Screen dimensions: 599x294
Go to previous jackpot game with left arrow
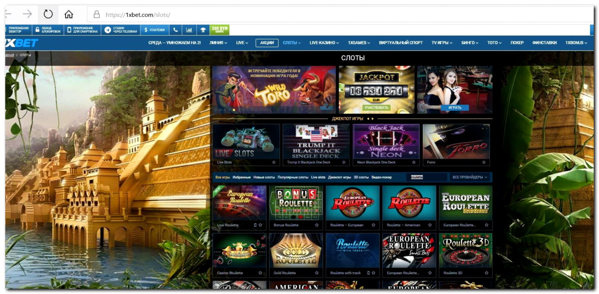coord(368,119)
